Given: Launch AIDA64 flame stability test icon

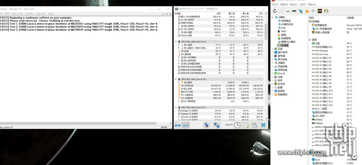Looking at the screenshot, I should [307, 11].
